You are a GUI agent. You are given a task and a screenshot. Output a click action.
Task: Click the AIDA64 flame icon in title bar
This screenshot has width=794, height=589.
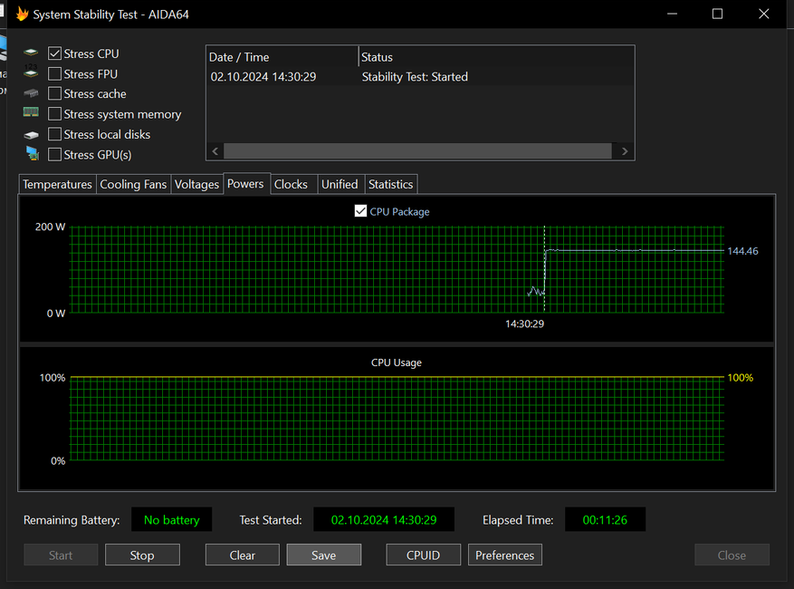(x=23, y=14)
